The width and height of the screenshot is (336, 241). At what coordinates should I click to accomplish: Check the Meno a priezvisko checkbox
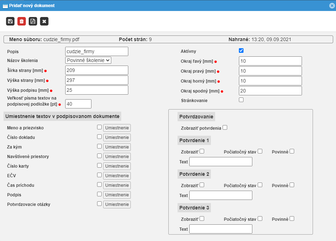point(100,127)
